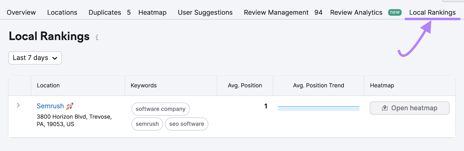Click the info icon beside Local Rankings heading
The width and height of the screenshot is (464, 151).
[97, 37]
